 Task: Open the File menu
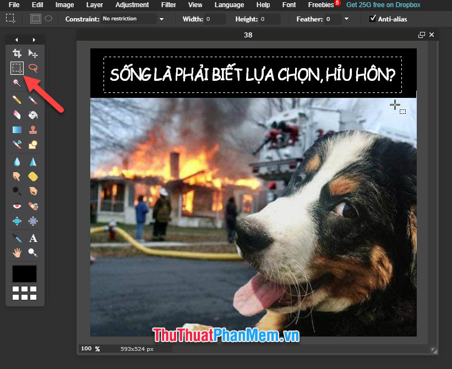point(14,5)
